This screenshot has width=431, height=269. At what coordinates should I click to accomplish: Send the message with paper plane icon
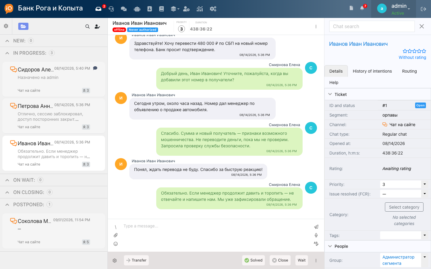point(316,227)
